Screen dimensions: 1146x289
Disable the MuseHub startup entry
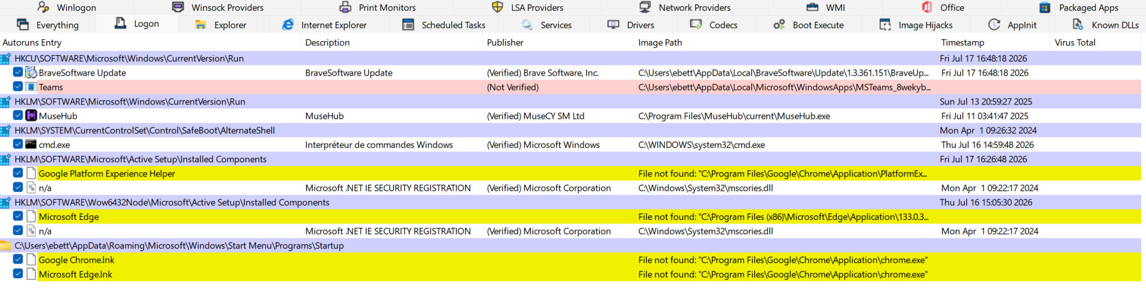18,115
